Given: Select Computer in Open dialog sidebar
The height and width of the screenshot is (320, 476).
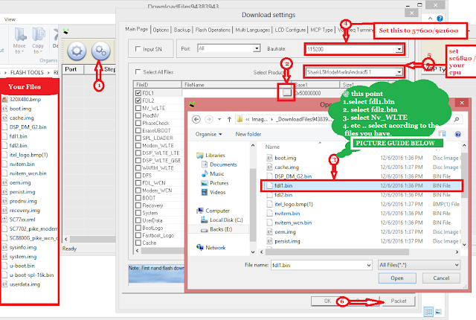Looking at the screenshot, I should pos(213,211).
